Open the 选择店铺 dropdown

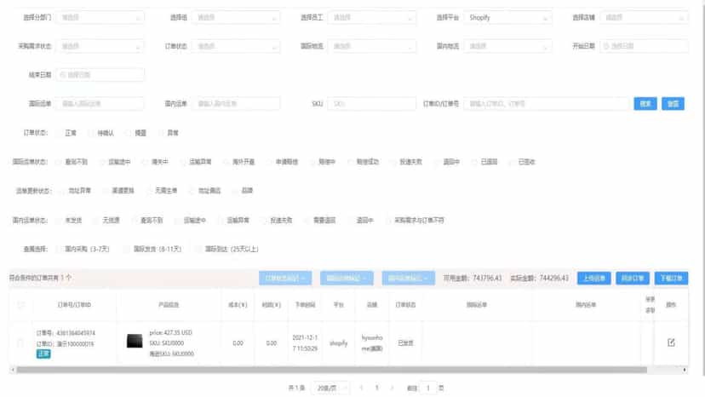tap(644, 18)
